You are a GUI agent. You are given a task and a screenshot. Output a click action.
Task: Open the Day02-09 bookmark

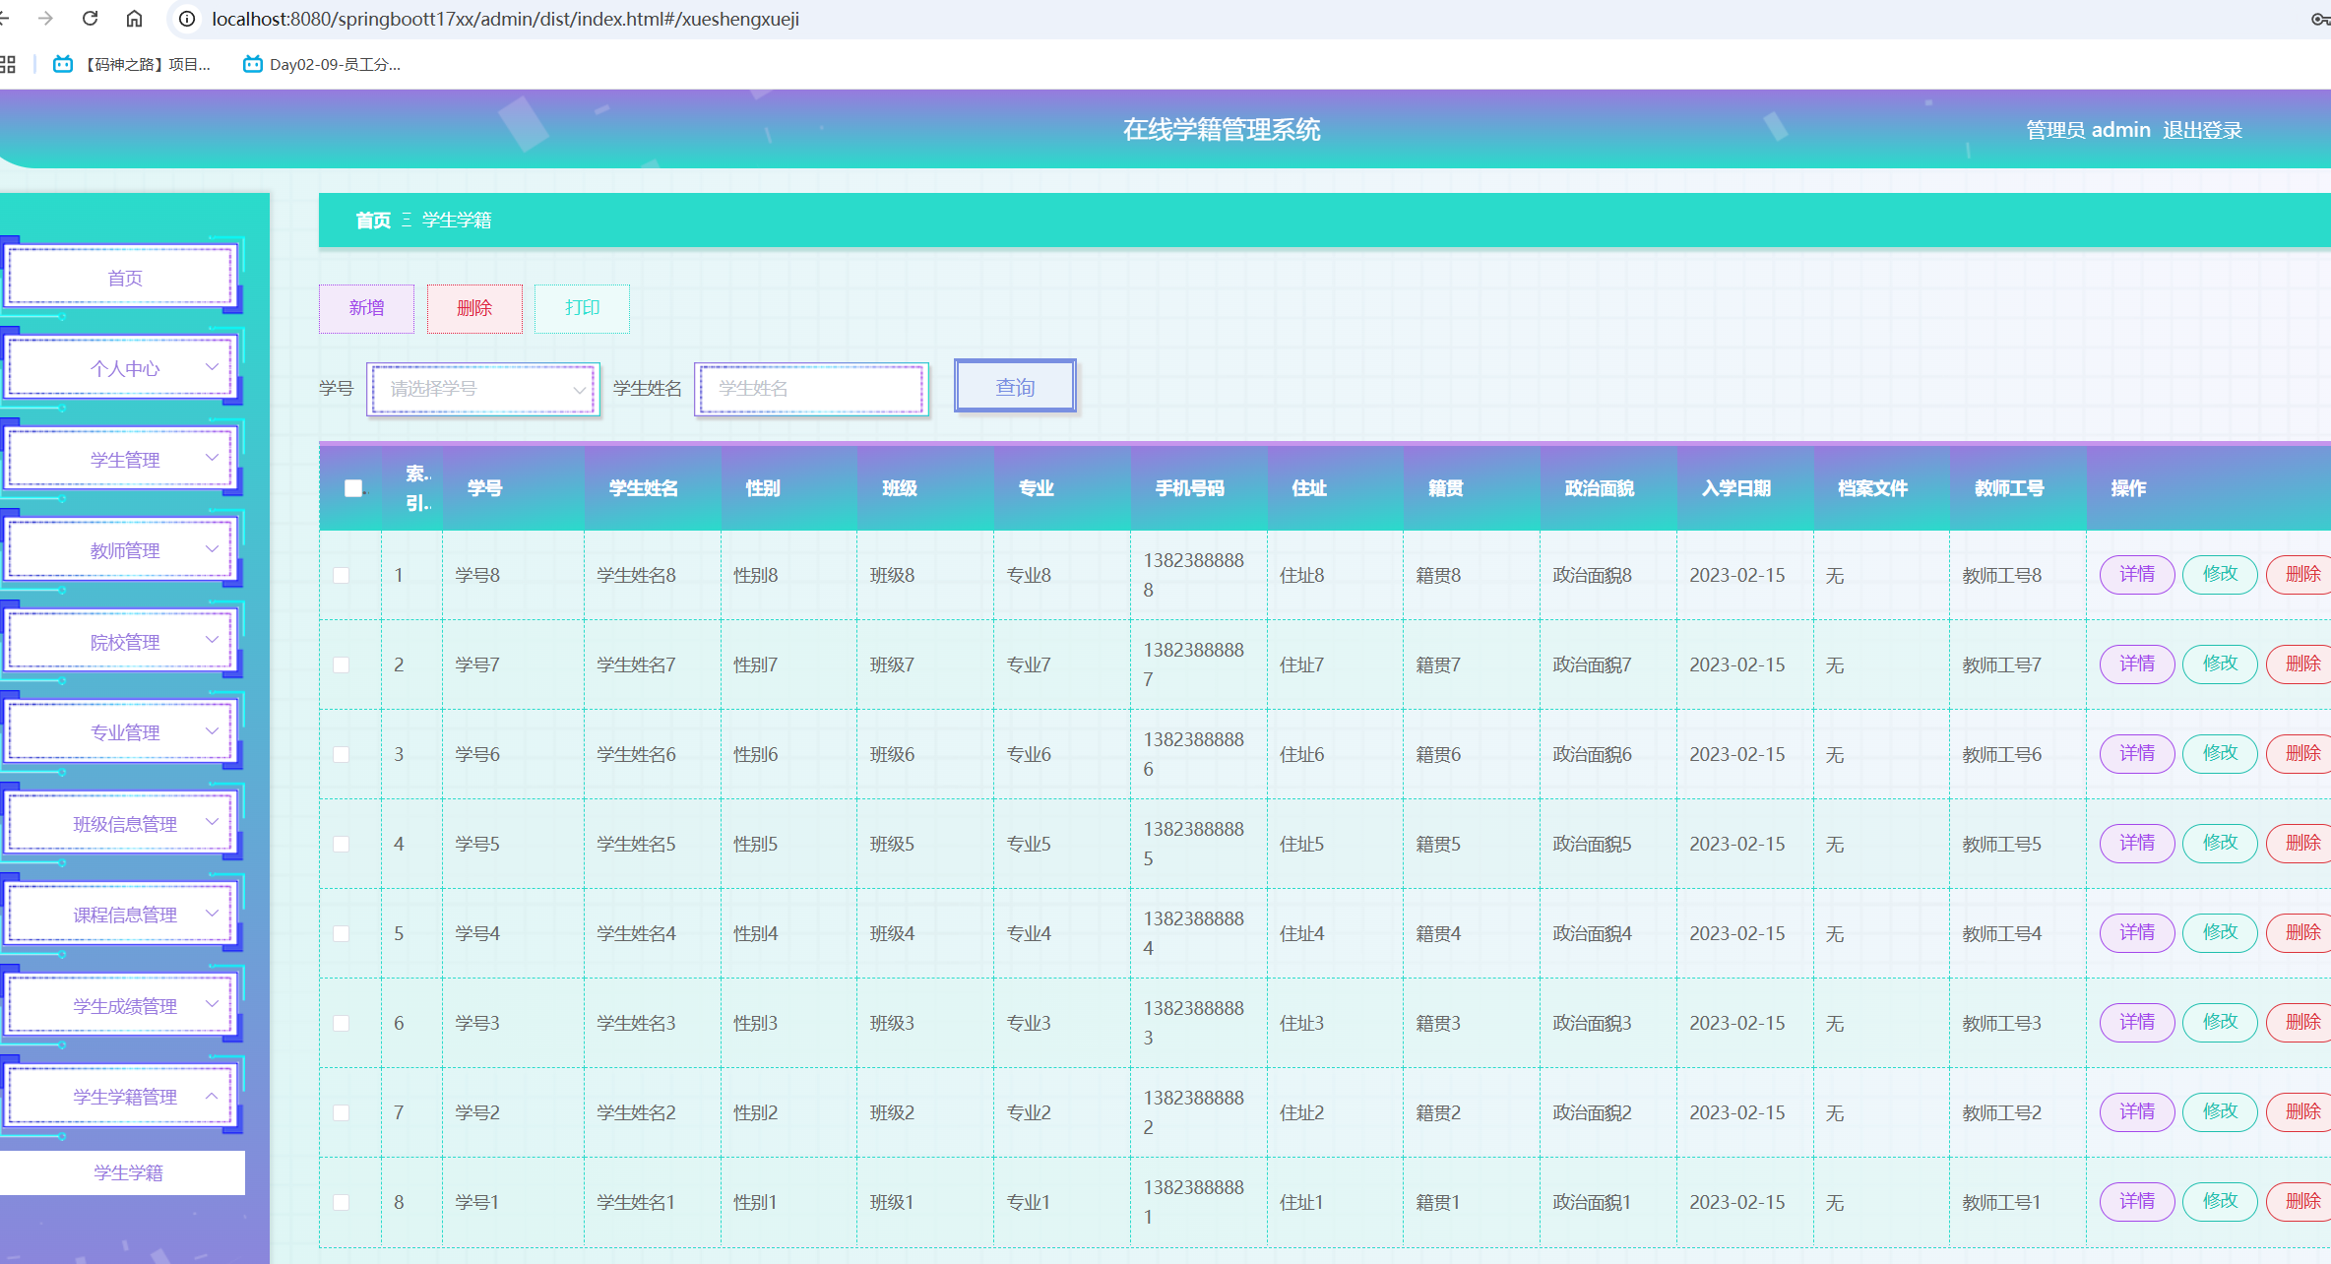coord(322,64)
